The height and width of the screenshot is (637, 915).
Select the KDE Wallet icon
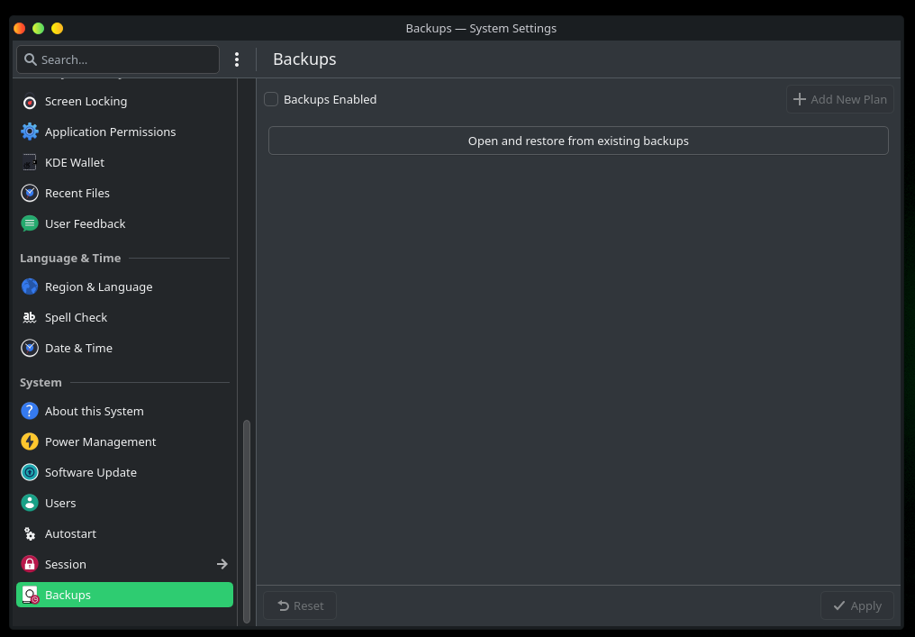pos(30,163)
